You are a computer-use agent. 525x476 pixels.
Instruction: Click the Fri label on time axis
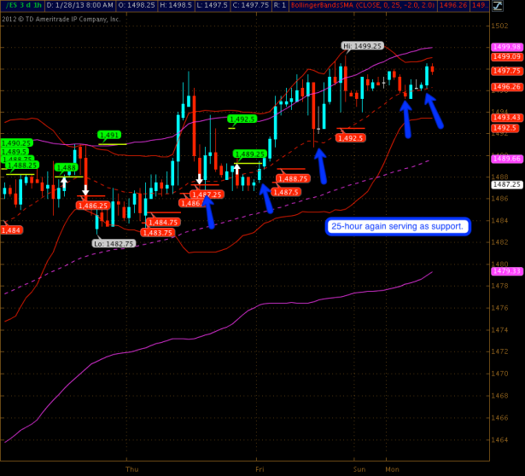(259, 469)
